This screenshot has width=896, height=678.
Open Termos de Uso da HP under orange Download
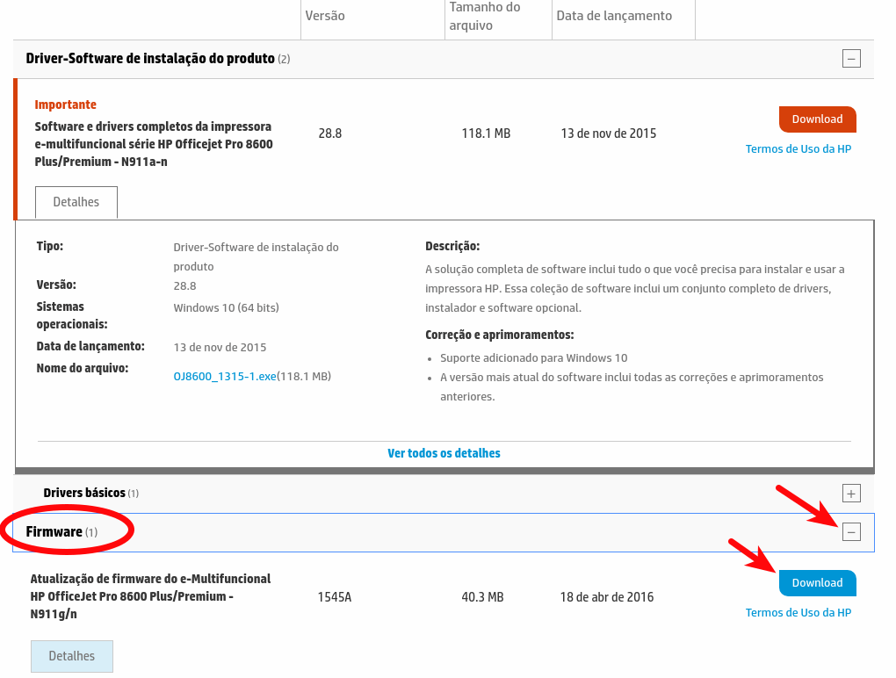click(798, 149)
